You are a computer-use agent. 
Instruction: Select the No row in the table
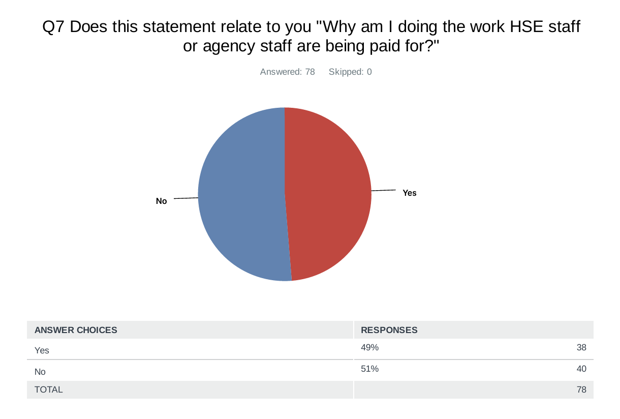pyautogui.click(x=310, y=371)
